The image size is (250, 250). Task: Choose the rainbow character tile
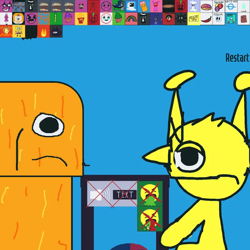131,19
